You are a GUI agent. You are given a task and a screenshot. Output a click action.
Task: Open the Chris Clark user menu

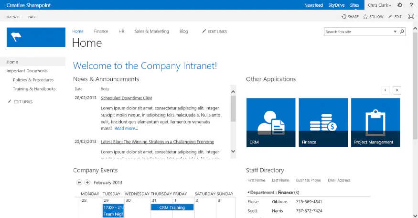(x=380, y=5)
